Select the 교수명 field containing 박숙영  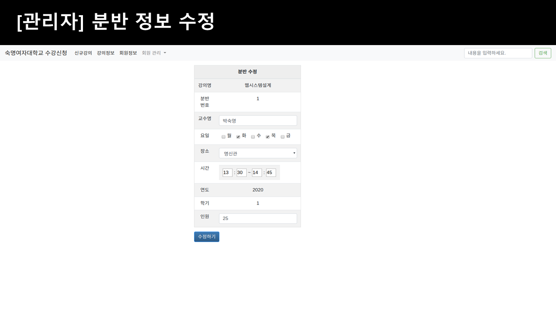coord(258,120)
